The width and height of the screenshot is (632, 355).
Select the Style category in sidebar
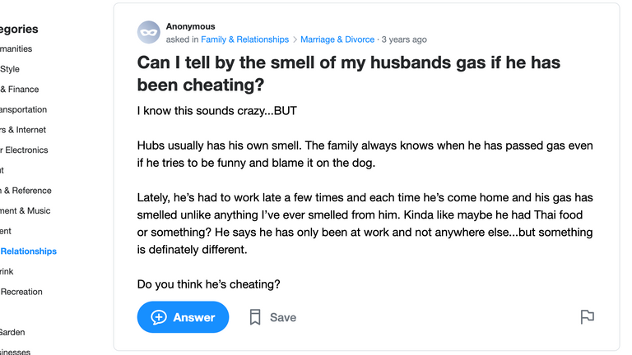pos(10,69)
